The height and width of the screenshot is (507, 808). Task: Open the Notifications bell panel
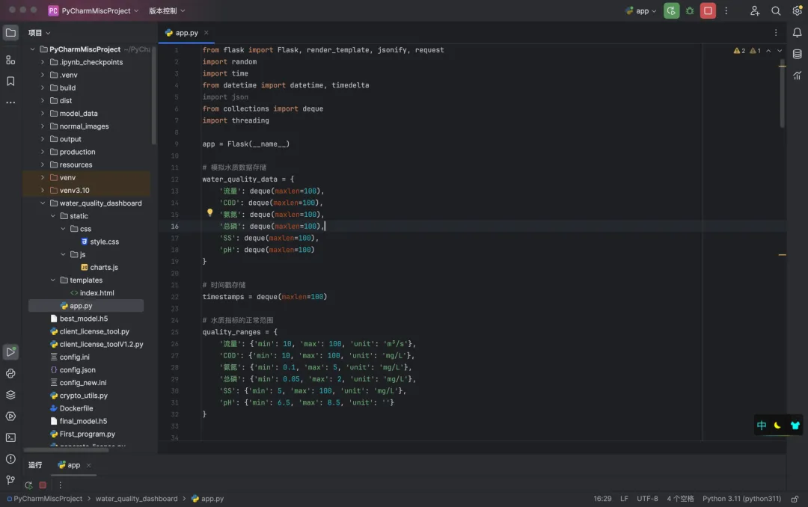[797, 32]
